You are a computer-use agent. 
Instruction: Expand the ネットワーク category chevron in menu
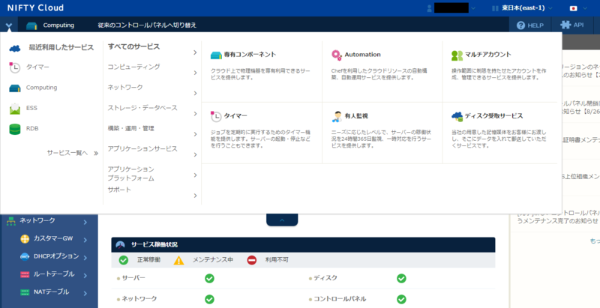(195, 94)
